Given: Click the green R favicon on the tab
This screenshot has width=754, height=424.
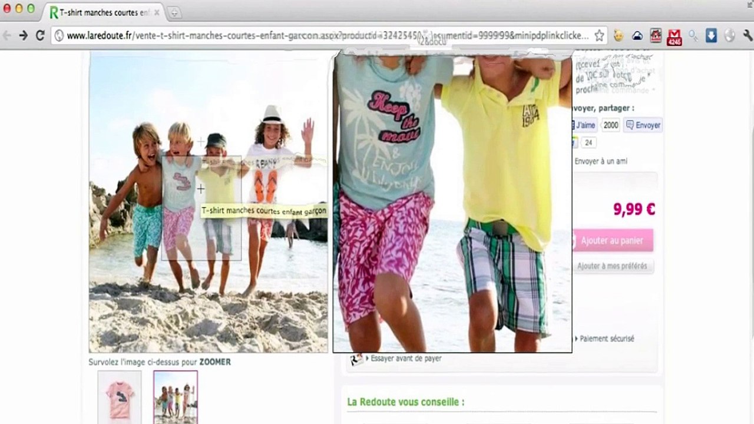Looking at the screenshot, I should [x=54, y=12].
